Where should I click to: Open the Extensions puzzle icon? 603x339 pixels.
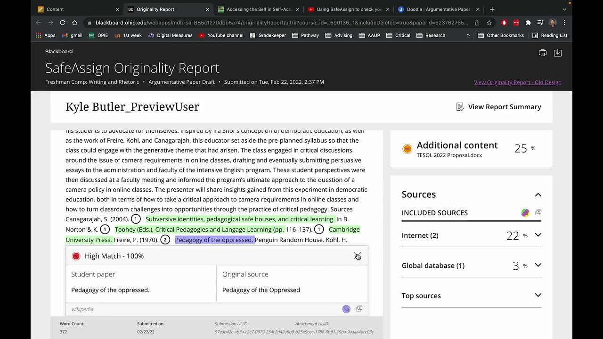tap(528, 23)
